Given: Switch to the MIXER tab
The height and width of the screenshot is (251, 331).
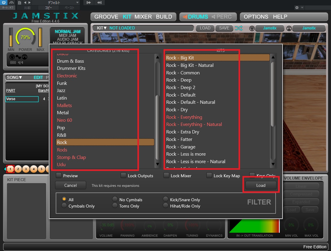Looking at the screenshot, I should click(143, 17).
